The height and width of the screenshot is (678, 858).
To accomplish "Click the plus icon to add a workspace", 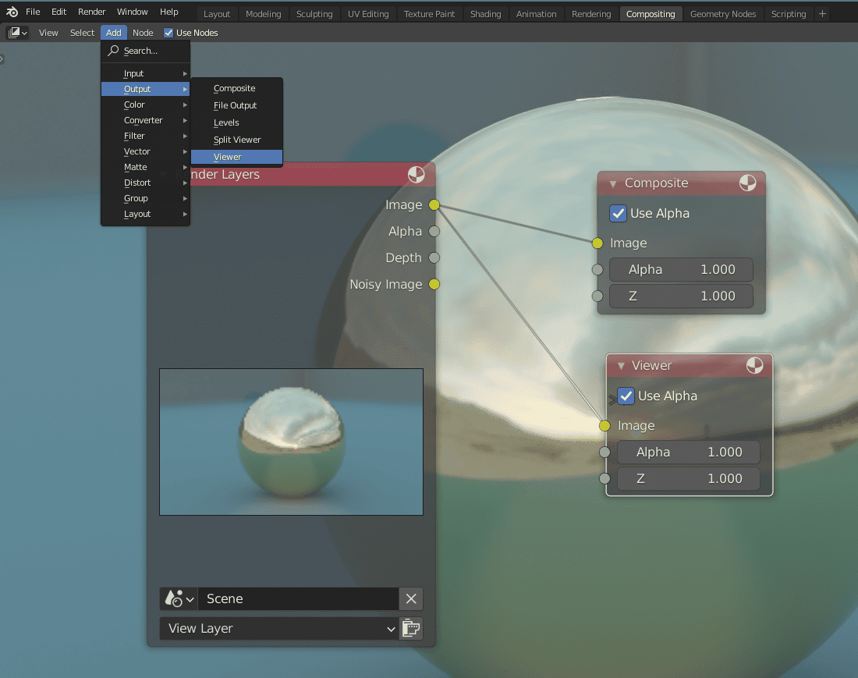I will [x=822, y=13].
